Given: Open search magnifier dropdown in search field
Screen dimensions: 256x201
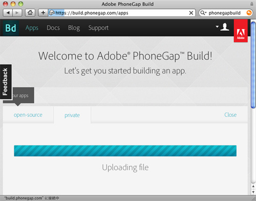Looking at the screenshot, I should (203, 13).
